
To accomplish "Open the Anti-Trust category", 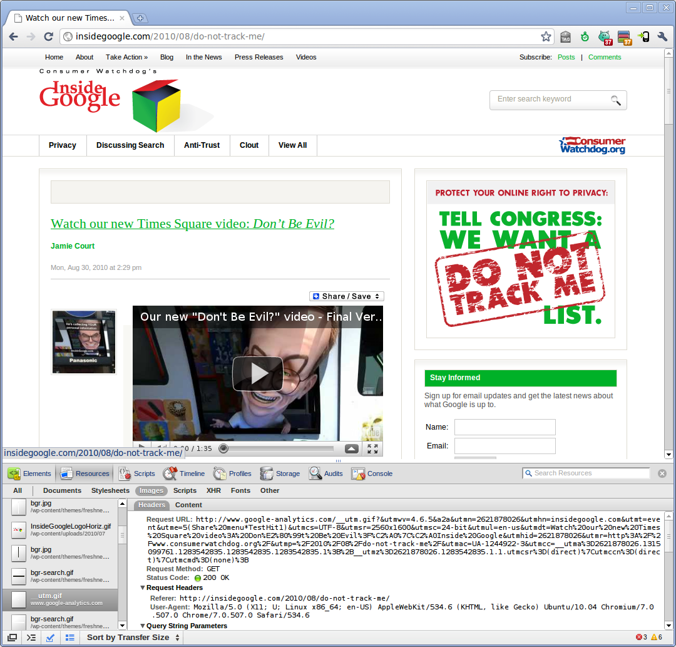I will [202, 145].
